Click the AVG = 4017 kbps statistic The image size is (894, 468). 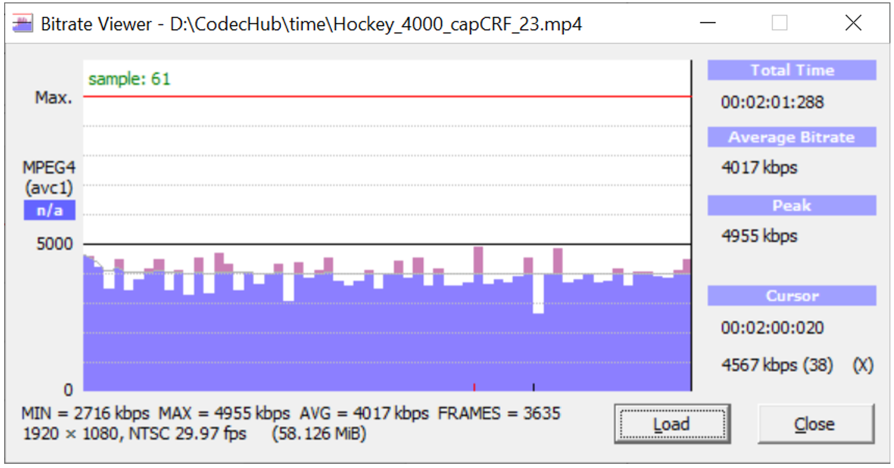click(x=364, y=413)
